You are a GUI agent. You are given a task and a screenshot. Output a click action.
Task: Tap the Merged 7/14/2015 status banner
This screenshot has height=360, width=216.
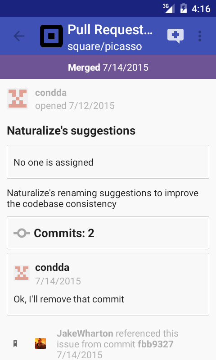tap(108, 67)
